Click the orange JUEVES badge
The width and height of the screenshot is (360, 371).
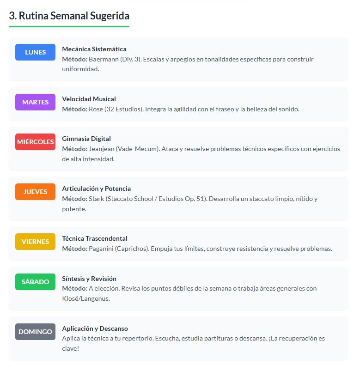click(x=35, y=192)
